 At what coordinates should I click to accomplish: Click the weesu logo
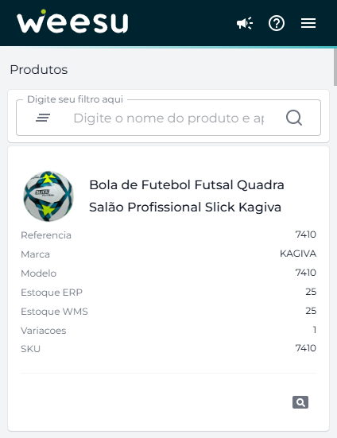click(72, 21)
